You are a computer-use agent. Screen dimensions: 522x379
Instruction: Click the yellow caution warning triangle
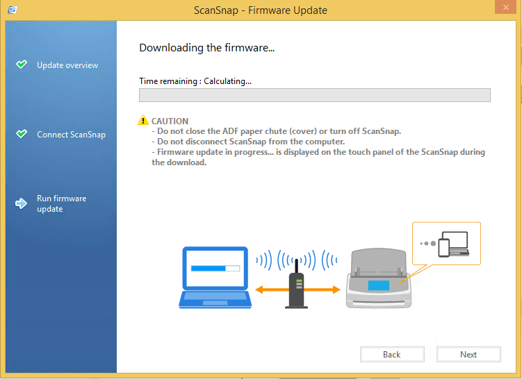143,120
